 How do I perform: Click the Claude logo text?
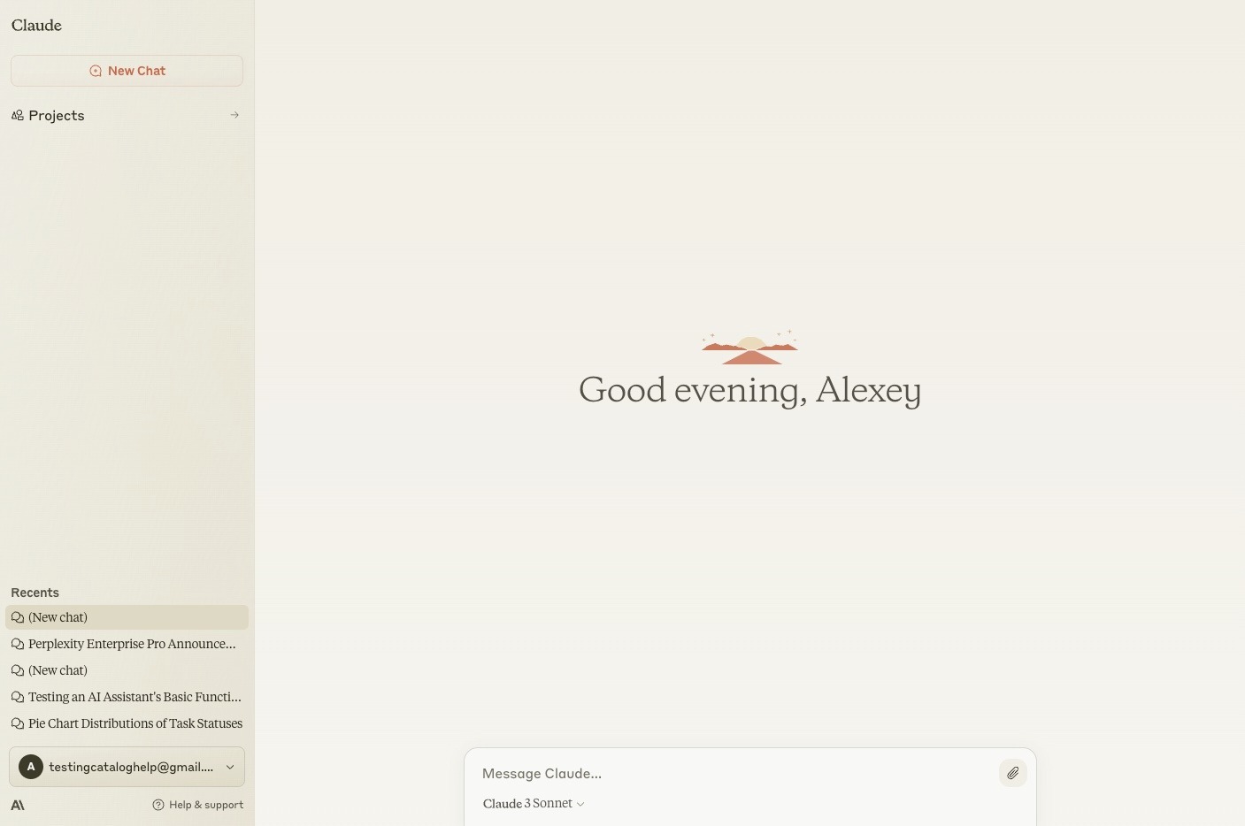click(36, 25)
